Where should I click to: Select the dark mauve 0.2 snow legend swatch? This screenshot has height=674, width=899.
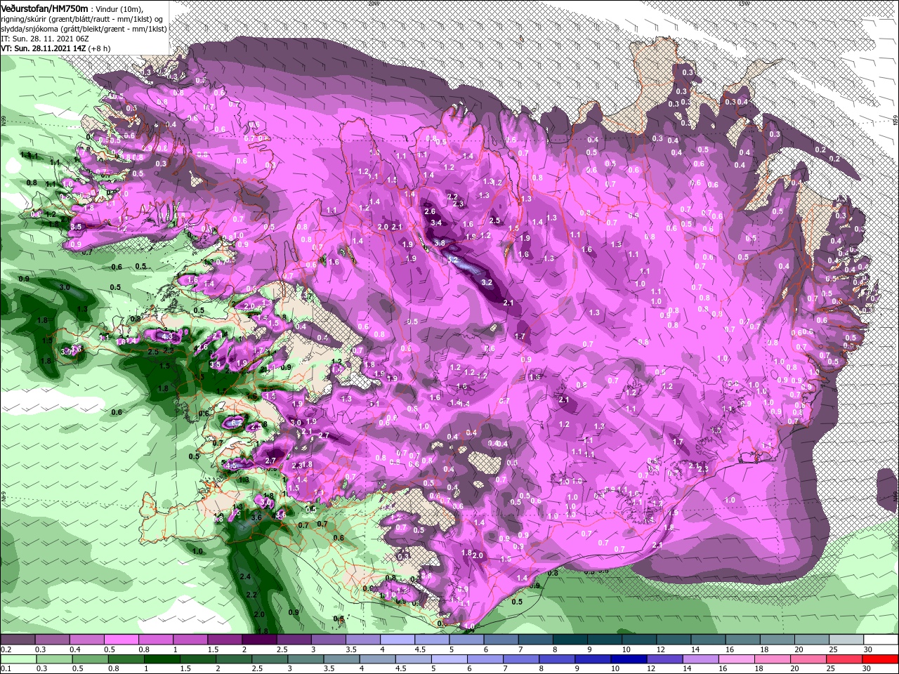pos(18,640)
